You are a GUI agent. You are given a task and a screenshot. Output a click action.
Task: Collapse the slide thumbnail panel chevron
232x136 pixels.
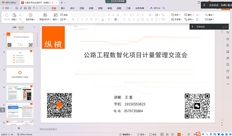tap(34, 27)
